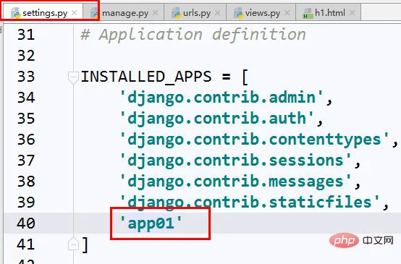Click the INSTALLED_APPS variable name
This screenshot has height=264, width=401.
(x=146, y=77)
